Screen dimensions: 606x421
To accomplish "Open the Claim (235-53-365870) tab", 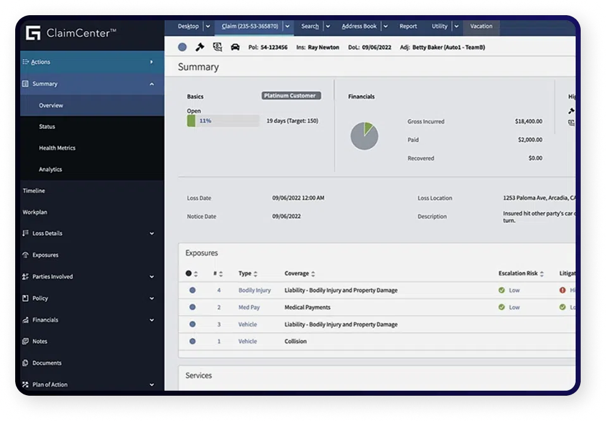I will (x=250, y=27).
